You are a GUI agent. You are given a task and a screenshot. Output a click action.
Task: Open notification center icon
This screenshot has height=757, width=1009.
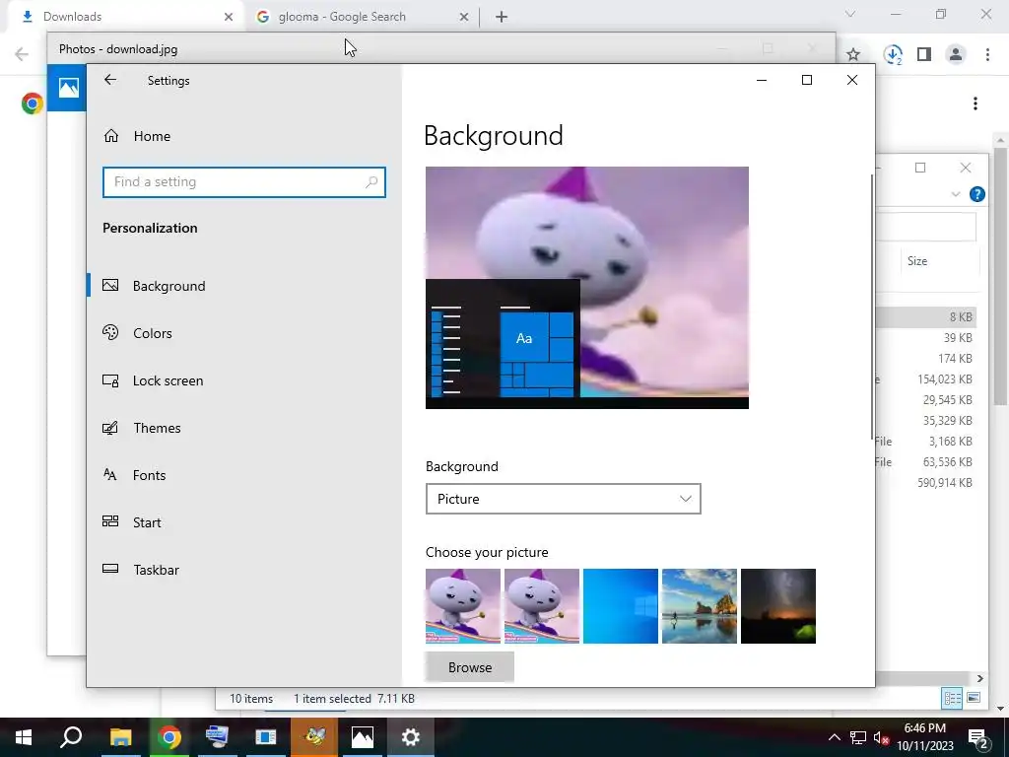(978, 737)
